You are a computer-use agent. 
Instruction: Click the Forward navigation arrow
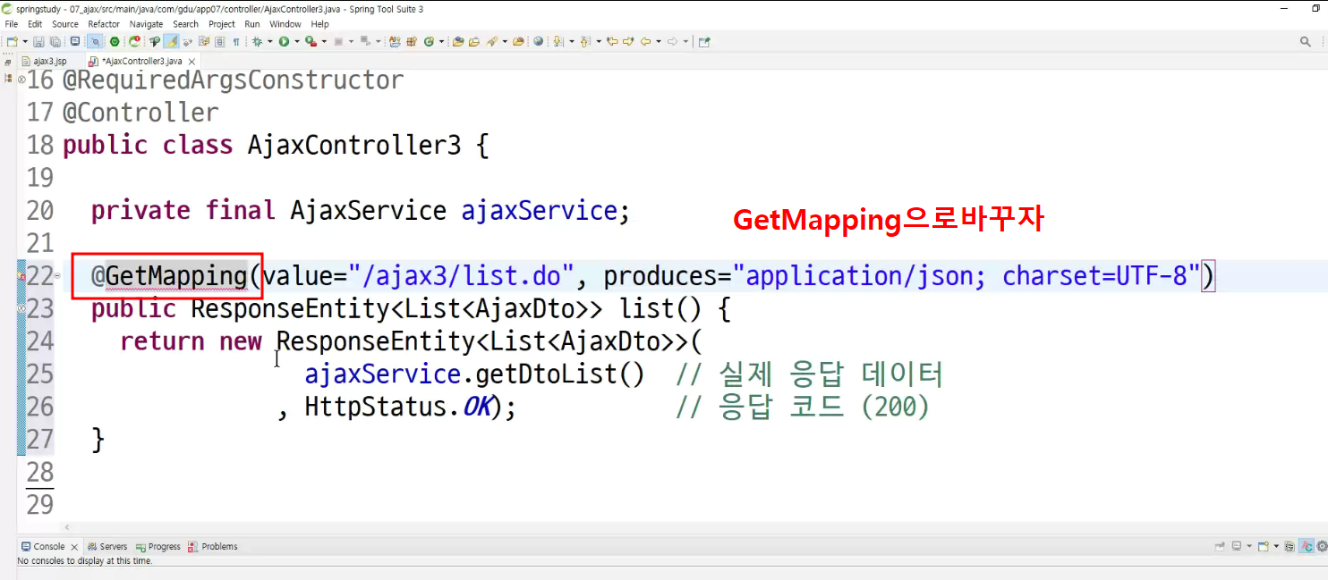point(672,41)
